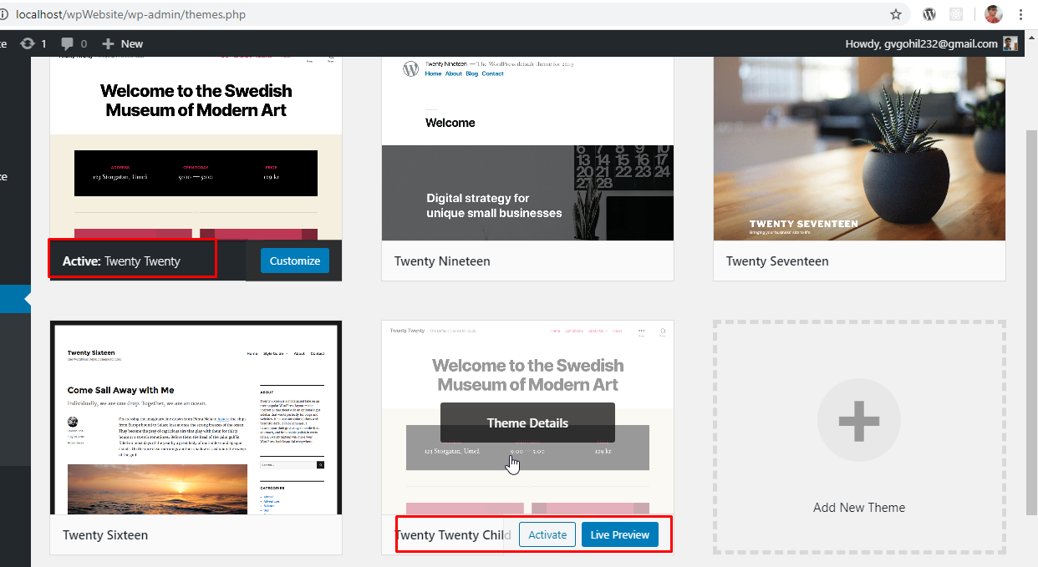
Task: Select the Twenty Seventeen theme thumbnail
Action: (x=859, y=149)
